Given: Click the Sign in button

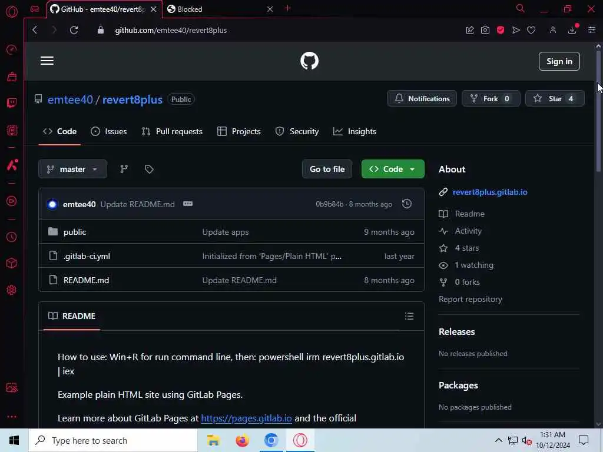Looking at the screenshot, I should point(559,61).
